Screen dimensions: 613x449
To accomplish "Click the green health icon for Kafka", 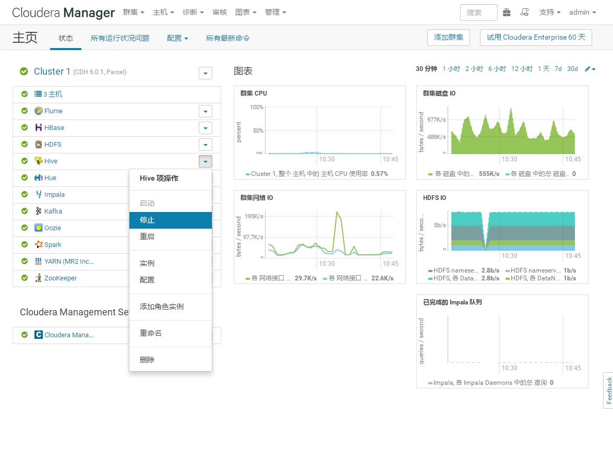I will (25, 211).
